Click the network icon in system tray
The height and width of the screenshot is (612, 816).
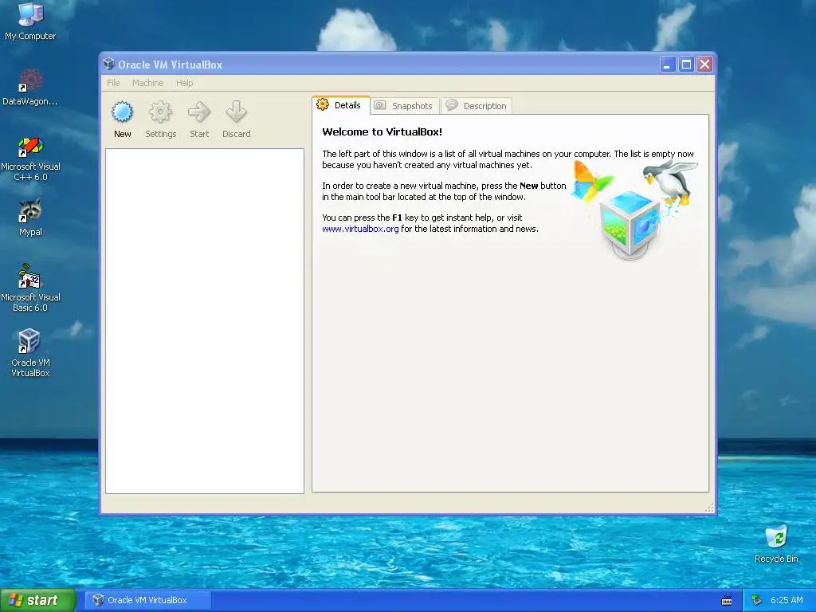(757, 600)
